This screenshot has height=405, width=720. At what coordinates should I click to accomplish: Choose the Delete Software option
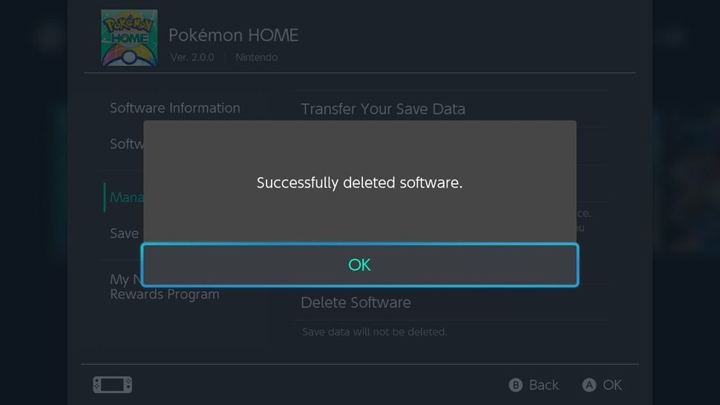[356, 303]
